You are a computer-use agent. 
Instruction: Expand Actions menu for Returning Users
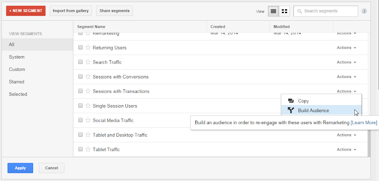pyautogui.click(x=346, y=48)
